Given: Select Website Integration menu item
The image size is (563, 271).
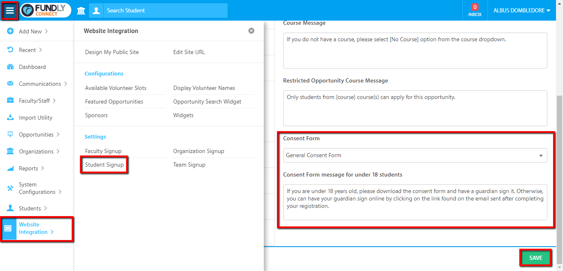Looking at the screenshot, I should pyautogui.click(x=36, y=228).
